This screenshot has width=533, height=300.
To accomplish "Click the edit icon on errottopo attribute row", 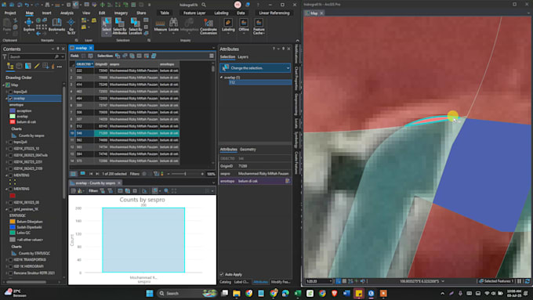I will tap(288, 181).
